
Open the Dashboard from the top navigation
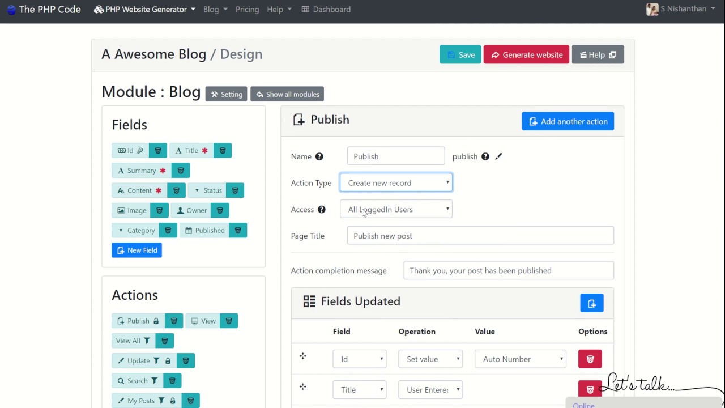pyautogui.click(x=326, y=10)
